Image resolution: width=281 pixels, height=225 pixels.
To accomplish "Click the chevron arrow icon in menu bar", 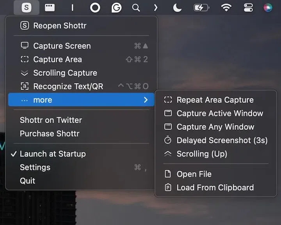I will point(156,8).
